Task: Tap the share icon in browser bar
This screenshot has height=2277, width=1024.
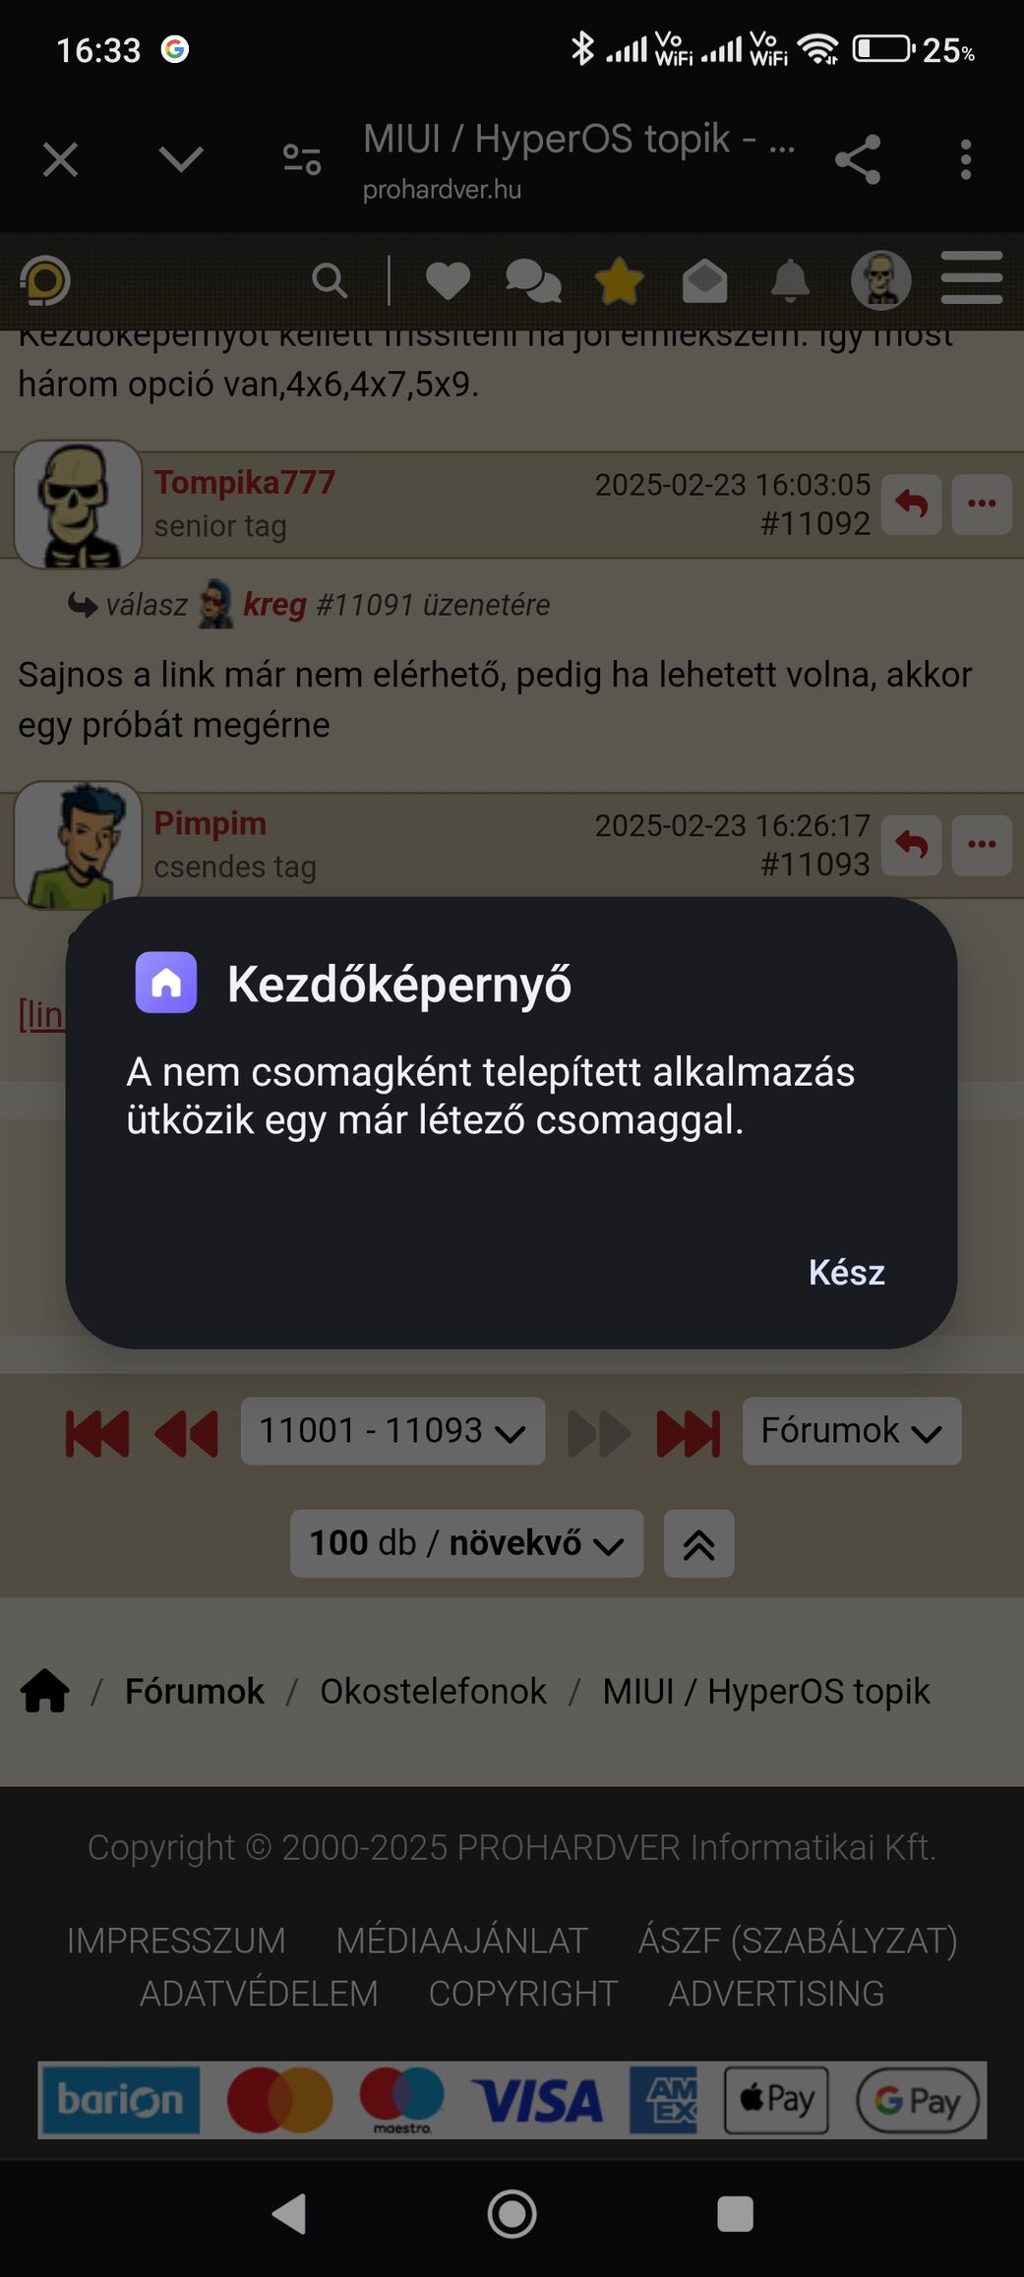Action: (x=857, y=159)
